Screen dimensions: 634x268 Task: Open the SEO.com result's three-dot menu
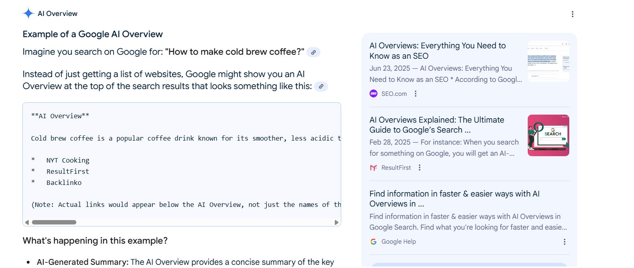click(x=415, y=93)
